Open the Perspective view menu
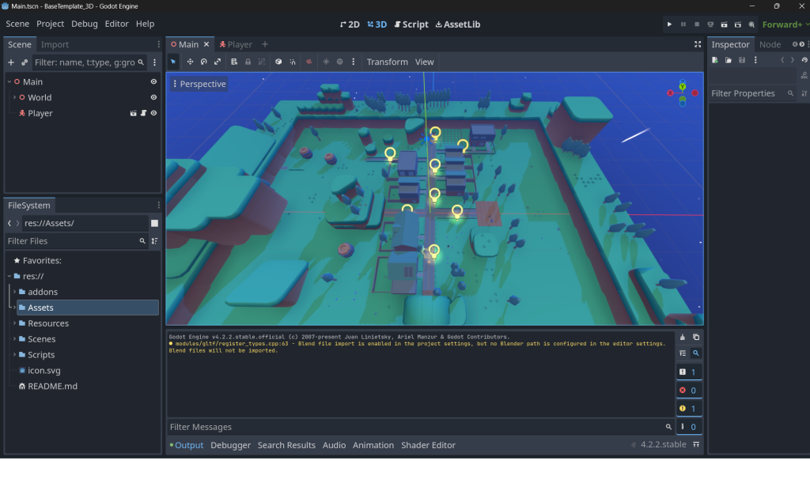 click(x=199, y=83)
